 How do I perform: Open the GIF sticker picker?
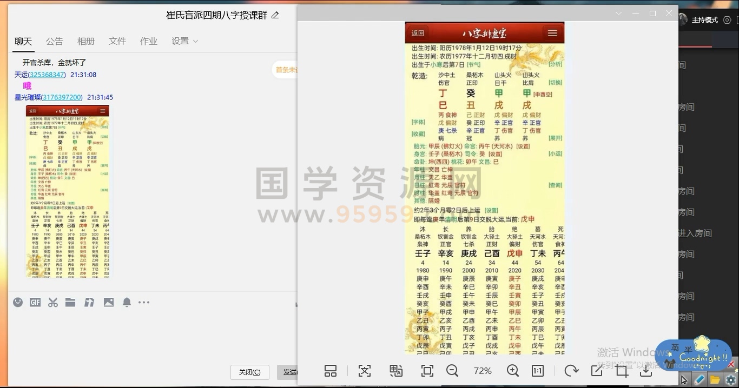tap(35, 303)
